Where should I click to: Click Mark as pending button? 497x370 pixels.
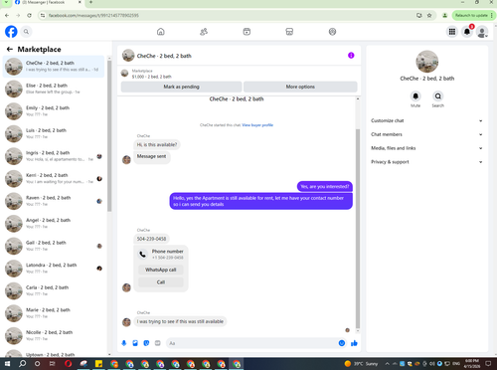(181, 87)
